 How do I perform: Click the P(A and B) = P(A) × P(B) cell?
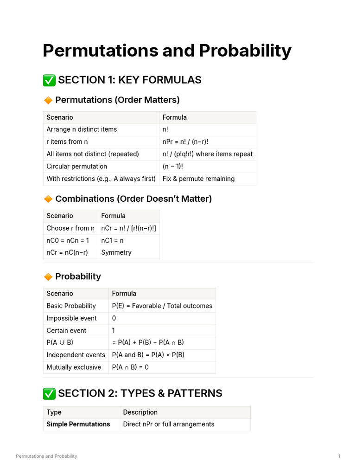tap(162, 355)
